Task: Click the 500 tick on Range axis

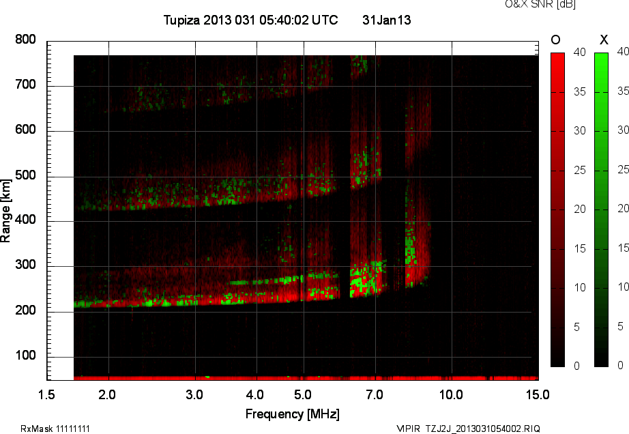Action: tap(25, 176)
